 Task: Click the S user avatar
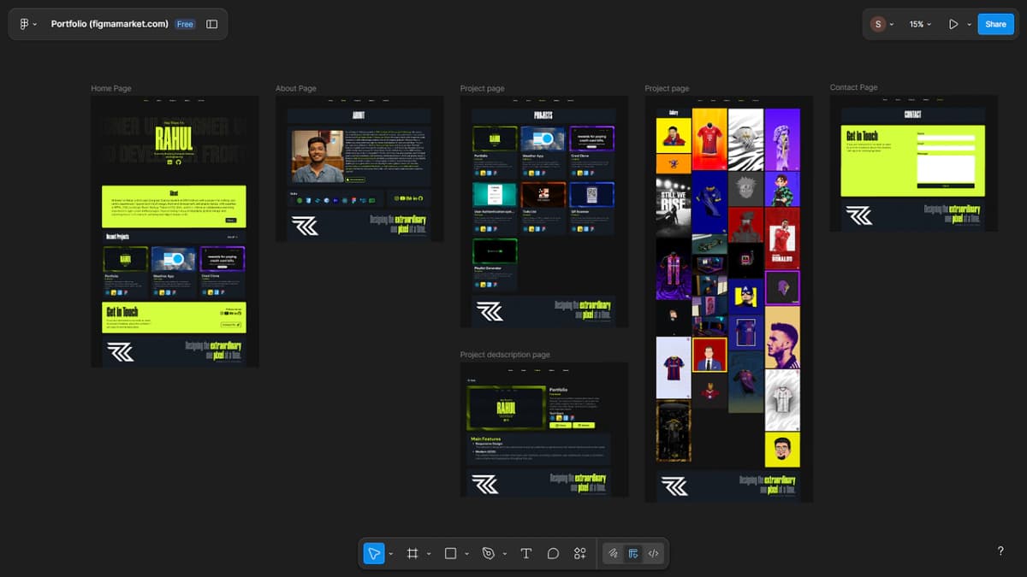pos(877,24)
